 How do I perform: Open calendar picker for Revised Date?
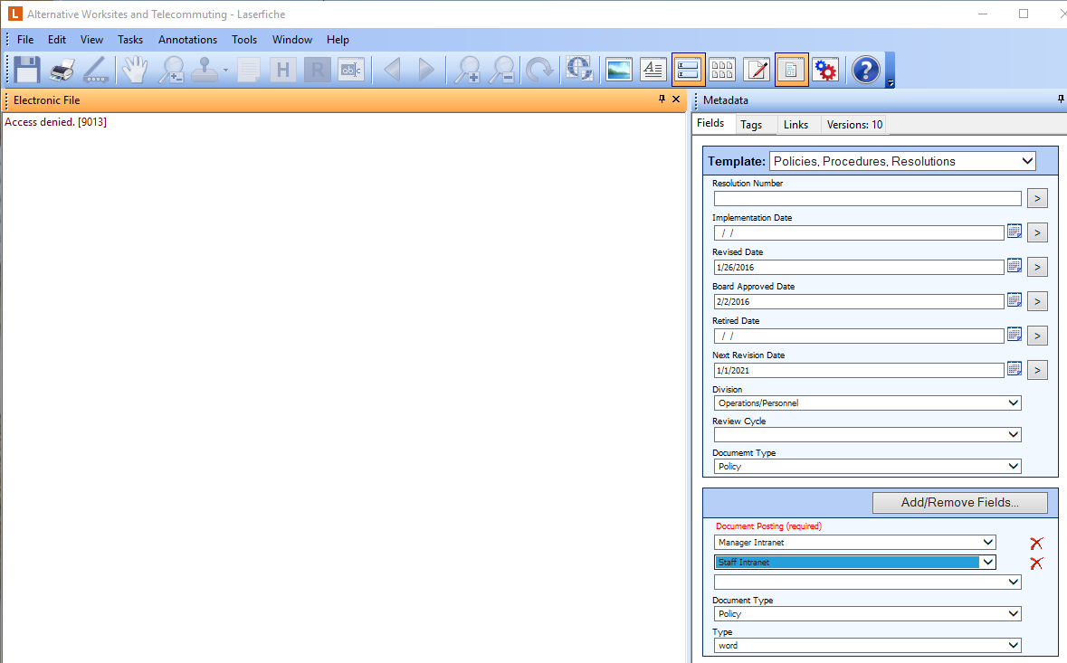pos(1015,266)
